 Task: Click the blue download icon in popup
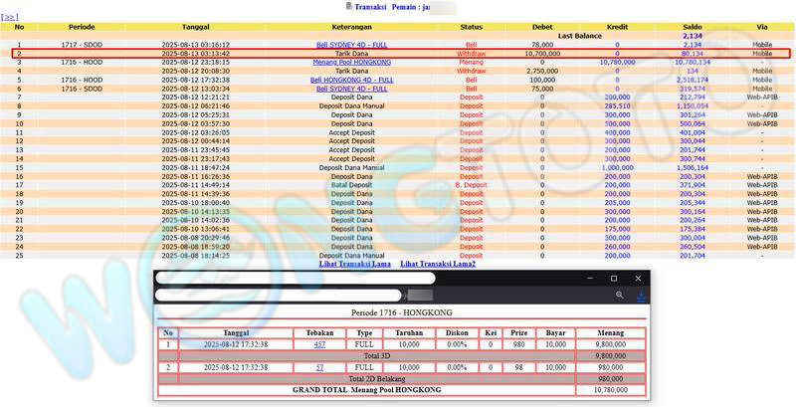coord(641,296)
